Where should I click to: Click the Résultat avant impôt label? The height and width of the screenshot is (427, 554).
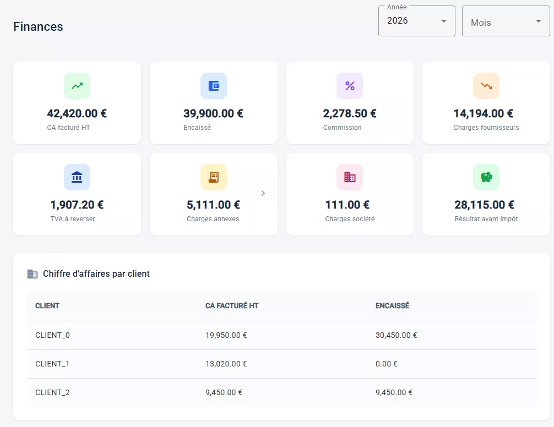[x=486, y=219]
